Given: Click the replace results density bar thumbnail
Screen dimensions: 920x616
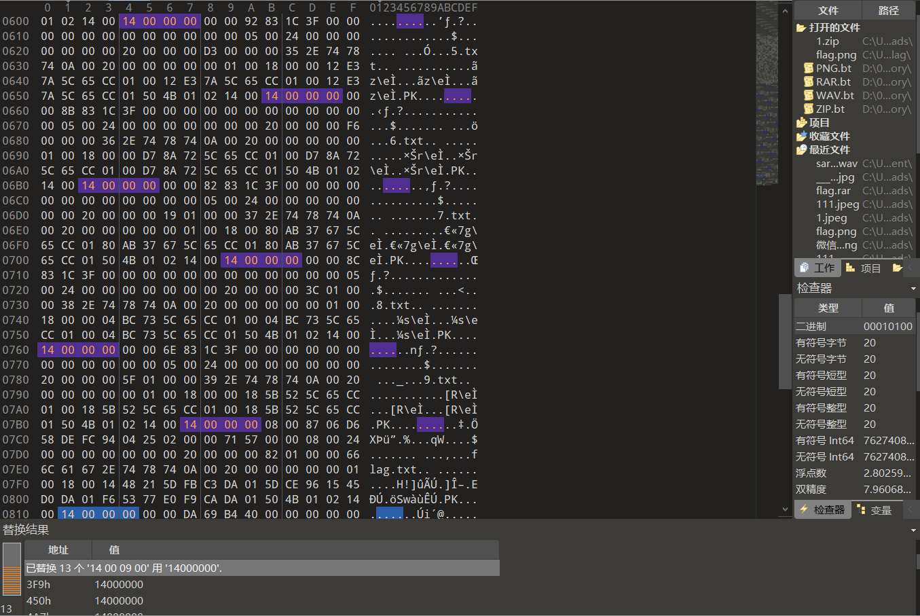Looking at the screenshot, I should 12,569.
